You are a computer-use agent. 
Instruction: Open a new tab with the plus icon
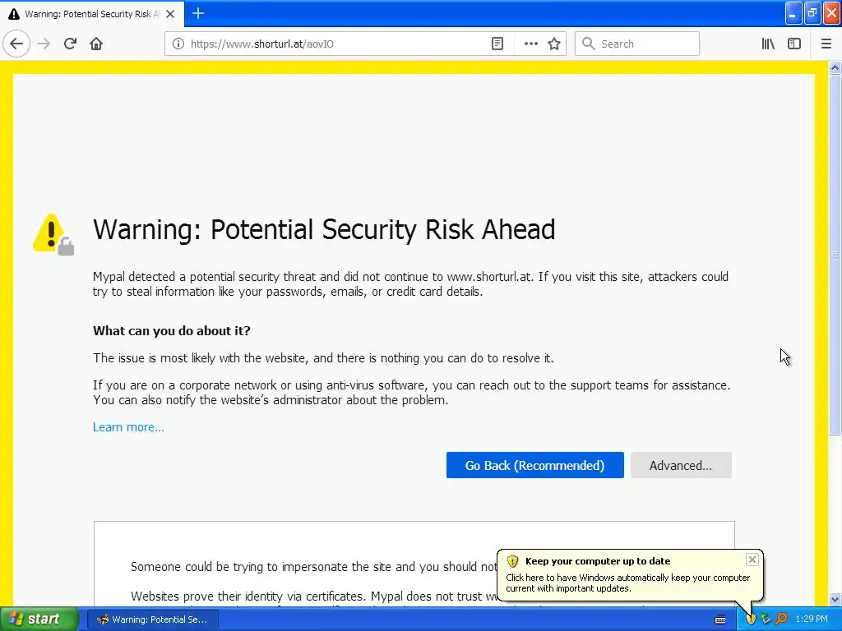[x=198, y=13]
